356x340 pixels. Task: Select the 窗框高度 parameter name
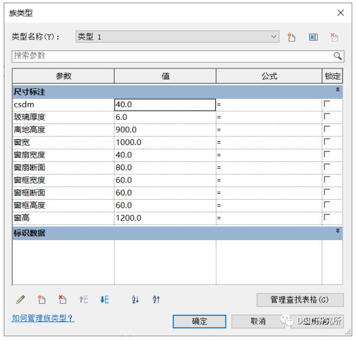(63, 206)
